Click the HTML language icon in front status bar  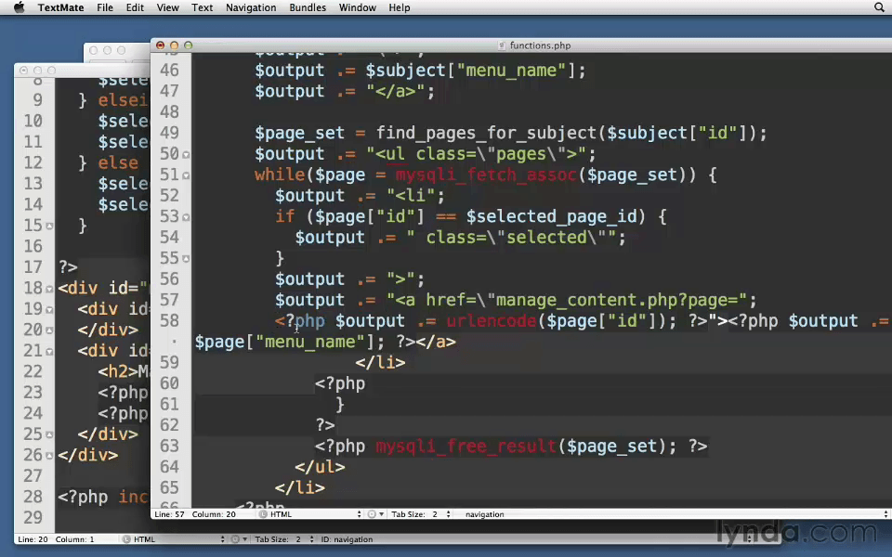pyautogui.click(x=263, y=514)
